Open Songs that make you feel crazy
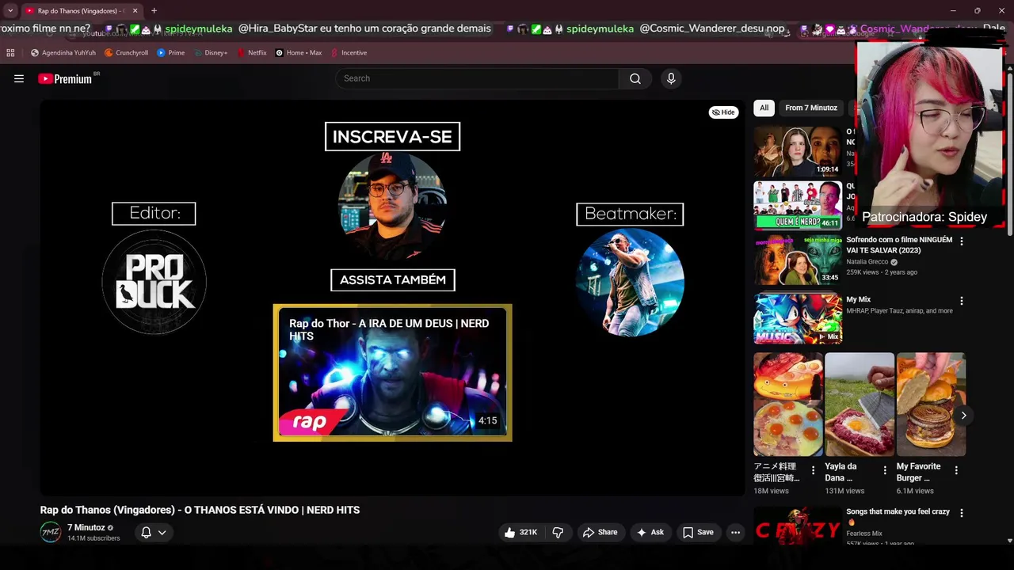 898,511
